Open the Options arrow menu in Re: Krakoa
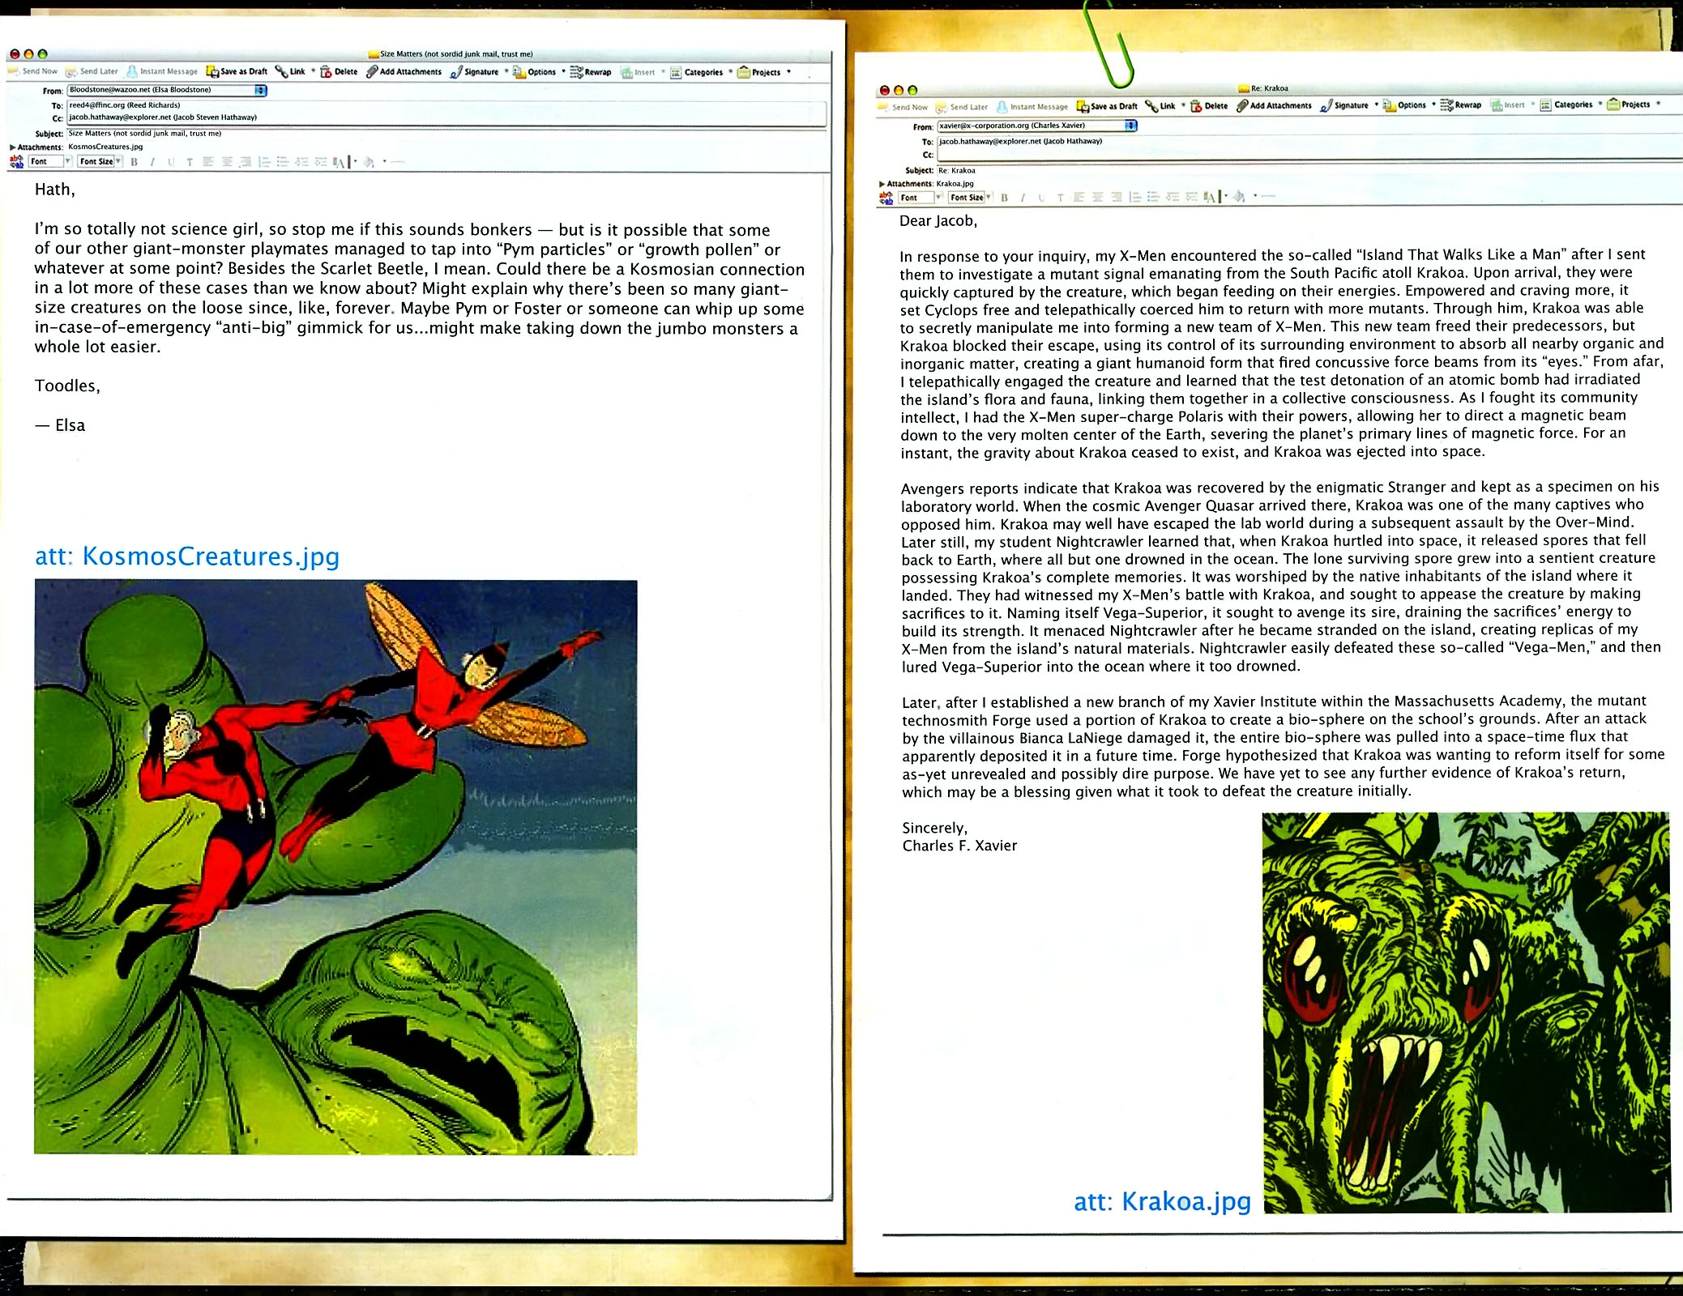Image resolution: width=1683 pixels, height=1296 pixels. (1433, 104)
